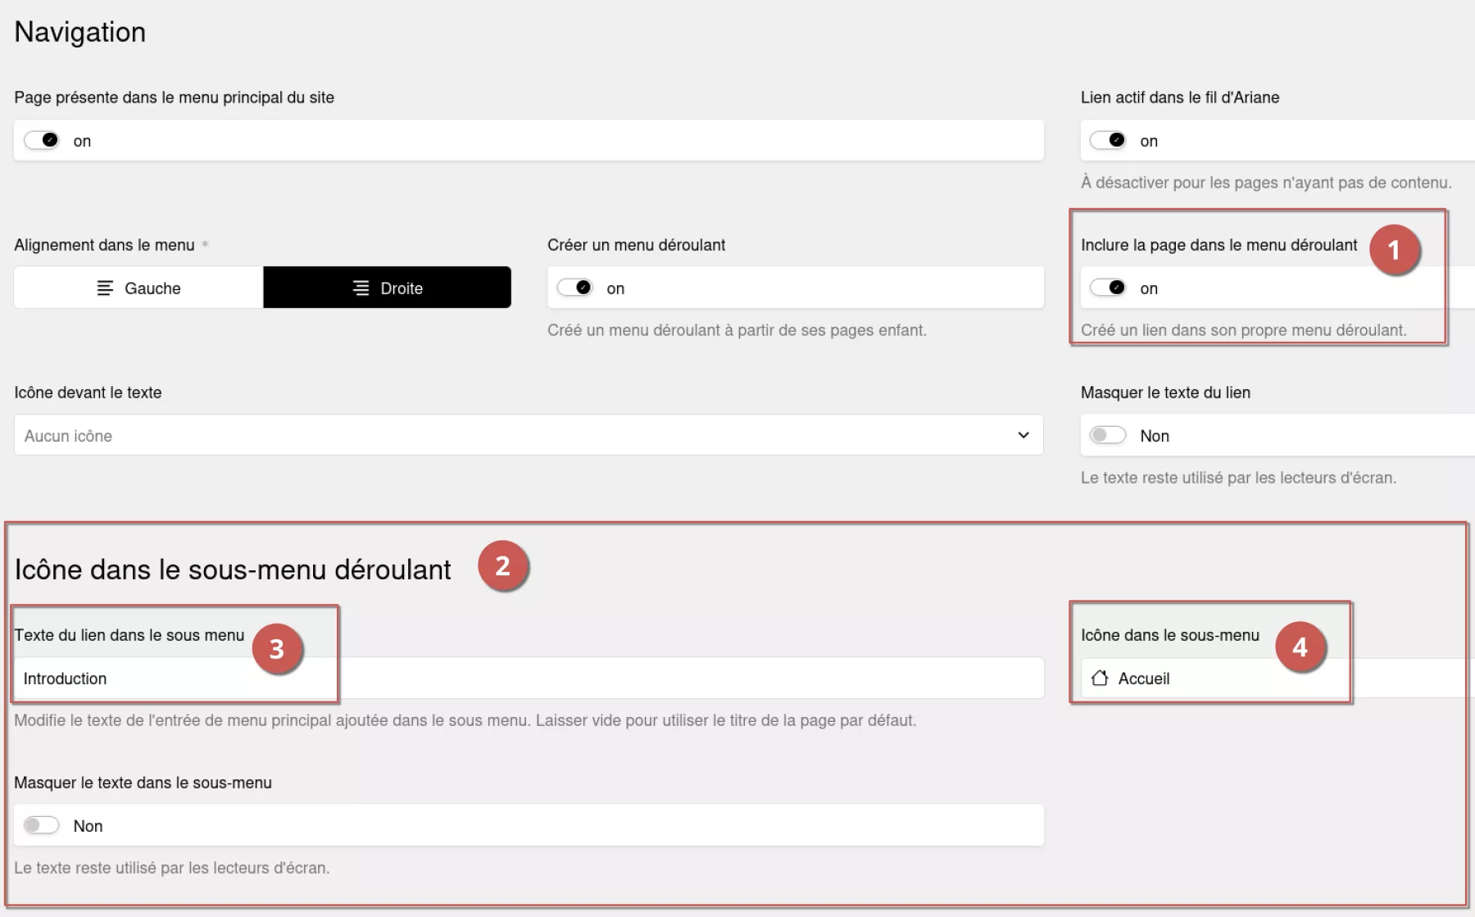
Task: Click right-align icon beside Droite
Action: [x=361, y=288]
